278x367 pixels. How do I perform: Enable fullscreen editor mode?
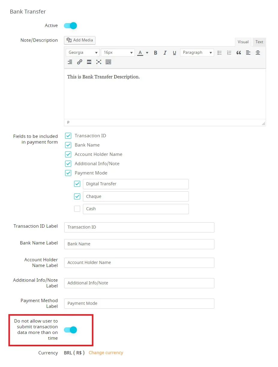(x=98, y=62)
